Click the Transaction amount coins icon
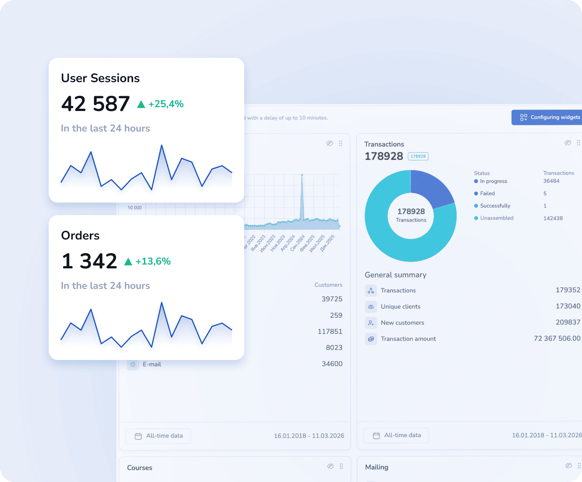 pos(371,339)
